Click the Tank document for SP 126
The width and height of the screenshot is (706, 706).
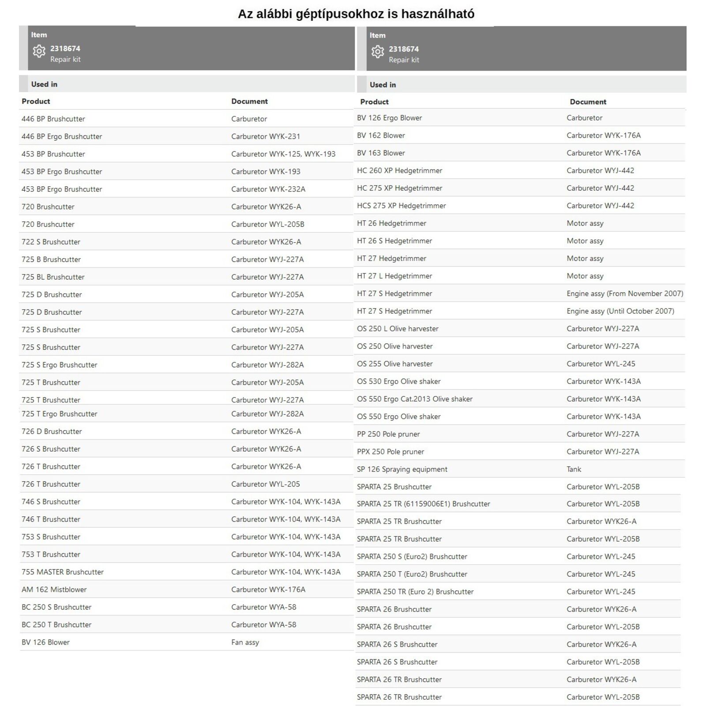(x=574, y=469)
